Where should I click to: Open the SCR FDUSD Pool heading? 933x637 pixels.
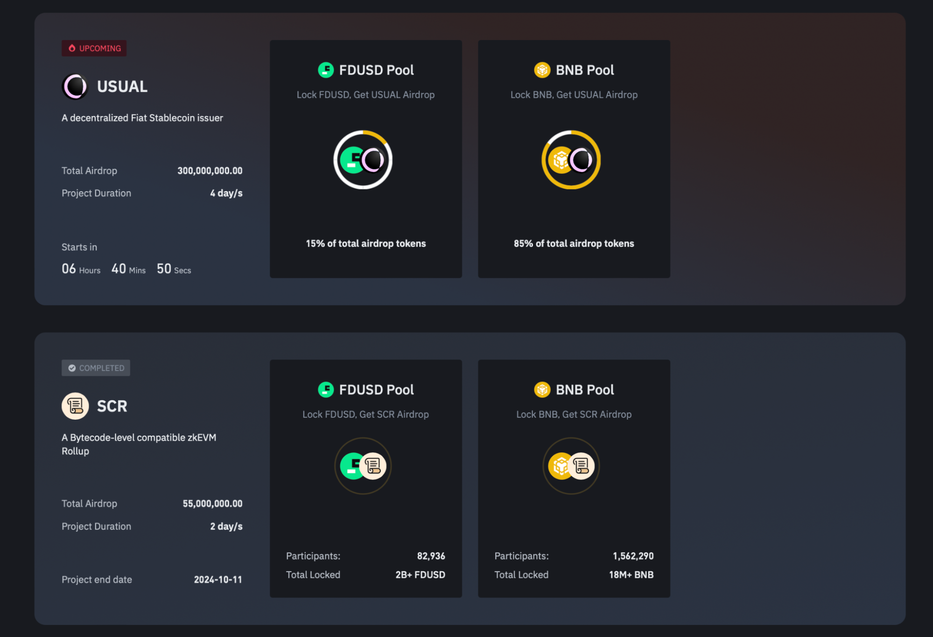coord(376,389)
